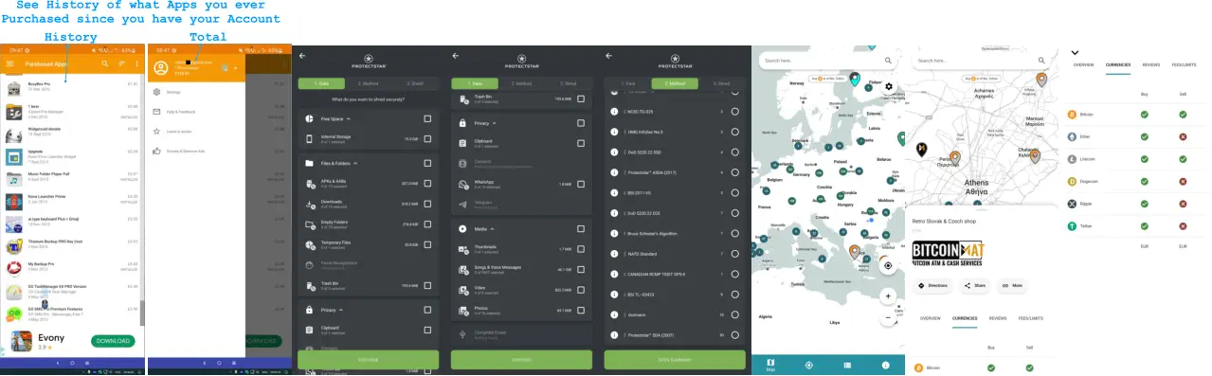
Task: Tap the OPEN SUMMARY button
Action: click(675, 360)
